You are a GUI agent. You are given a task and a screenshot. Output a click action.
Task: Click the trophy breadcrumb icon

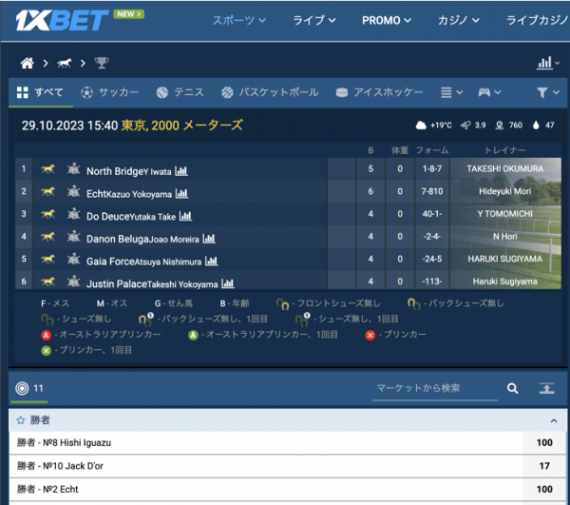click(x=102, y=63)
